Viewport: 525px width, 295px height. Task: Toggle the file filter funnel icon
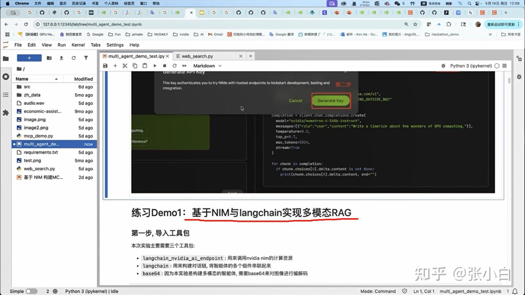[86, 58]
